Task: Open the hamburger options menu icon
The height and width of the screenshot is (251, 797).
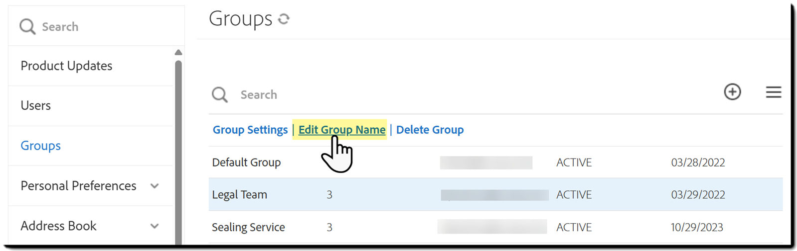Action: coord(773,92)
